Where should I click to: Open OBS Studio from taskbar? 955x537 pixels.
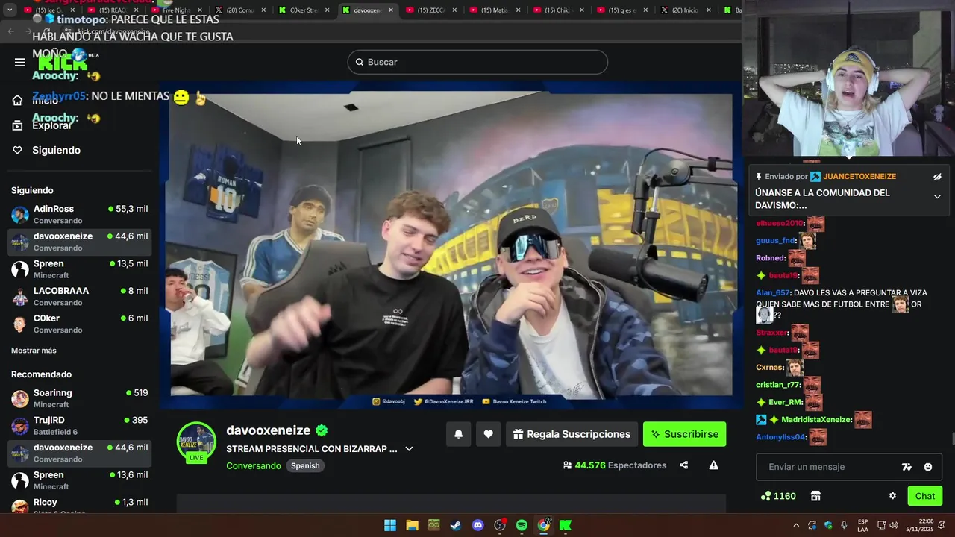(500, 525)
